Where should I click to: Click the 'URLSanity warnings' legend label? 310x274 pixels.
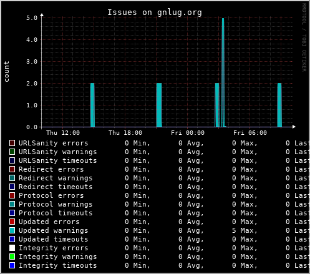(58, 152)
